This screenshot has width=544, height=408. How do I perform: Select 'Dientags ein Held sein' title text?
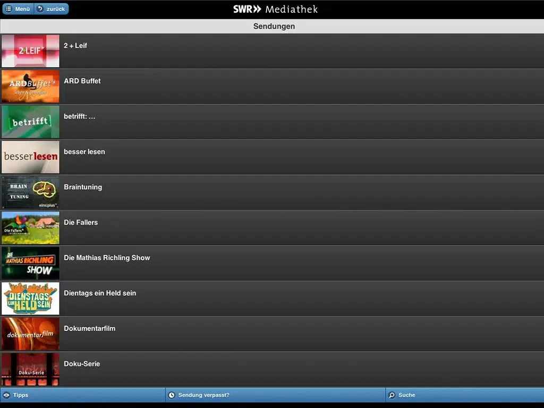pyautogui.click(x=100, y=293)
